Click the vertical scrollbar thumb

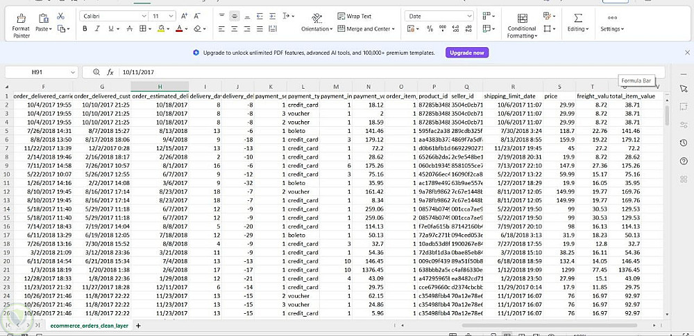click(x=667, y=115)
